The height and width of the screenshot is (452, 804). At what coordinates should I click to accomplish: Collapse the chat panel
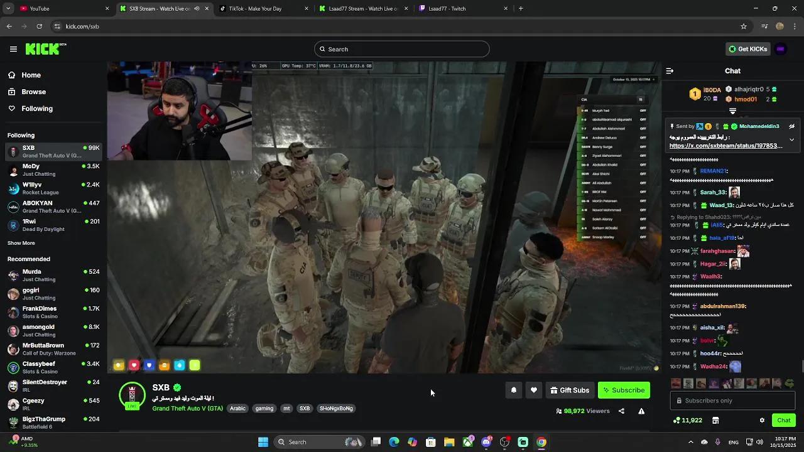pos(670,71)
